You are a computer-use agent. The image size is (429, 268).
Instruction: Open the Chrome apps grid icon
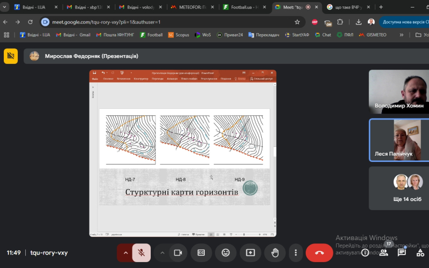coord(6,35)
